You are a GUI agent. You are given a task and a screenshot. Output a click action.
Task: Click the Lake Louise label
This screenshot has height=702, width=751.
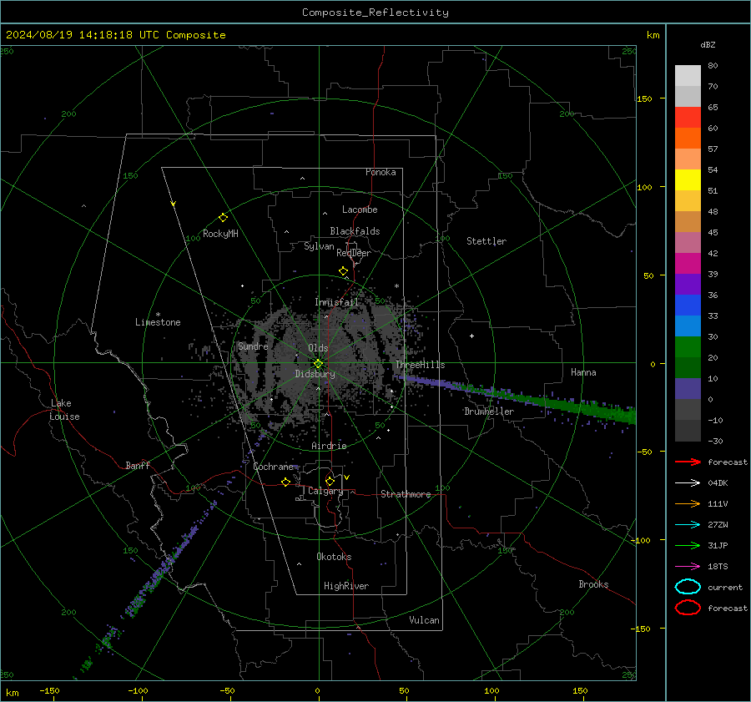64,410
